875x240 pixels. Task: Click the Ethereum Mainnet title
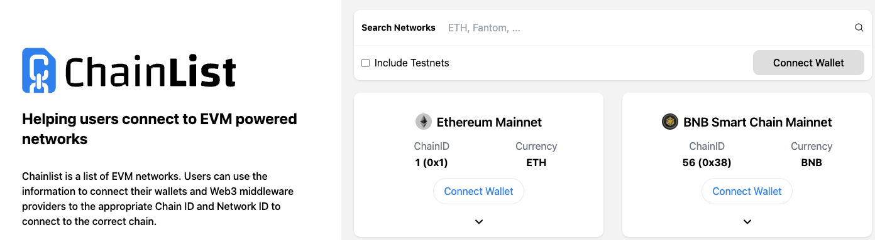(489, 122)
